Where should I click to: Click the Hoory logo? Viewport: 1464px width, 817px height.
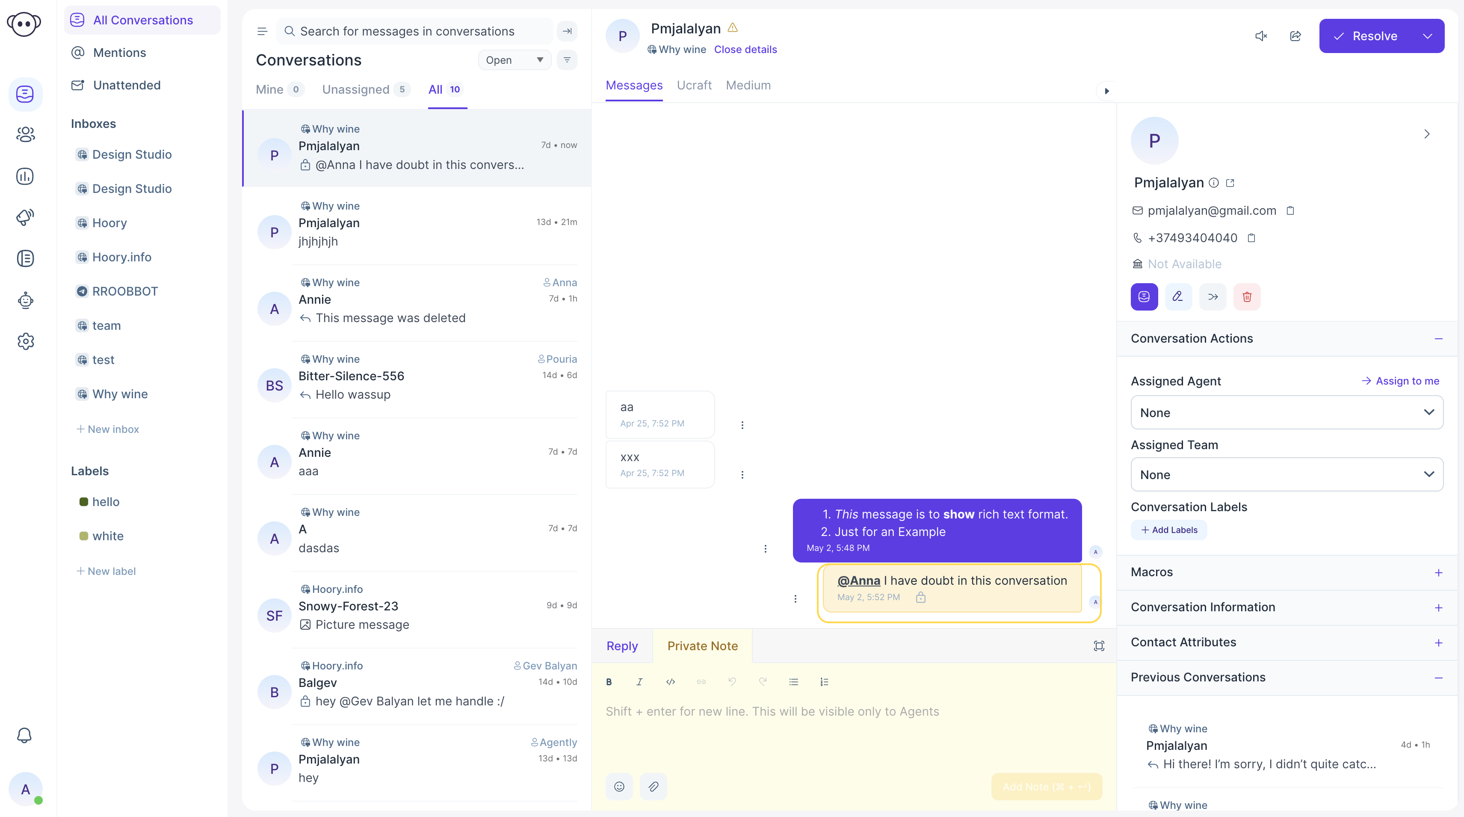(24, 24)
